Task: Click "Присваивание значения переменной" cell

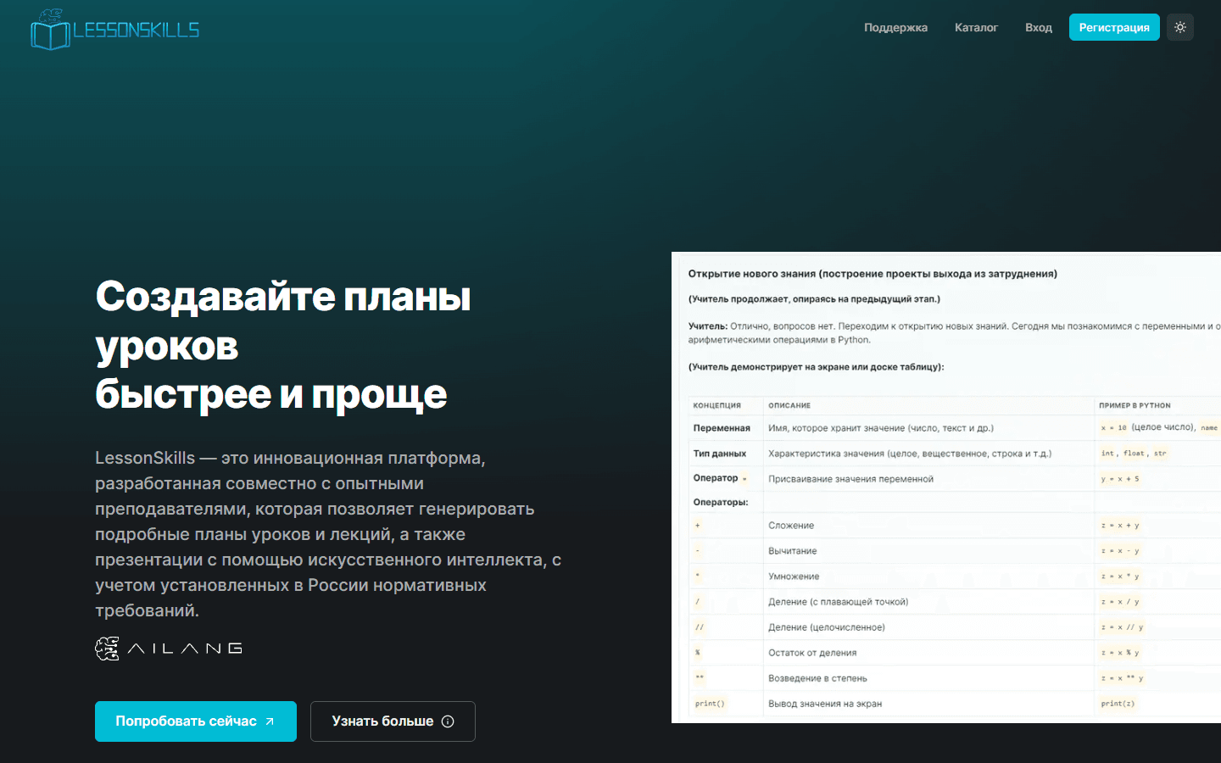Action: coord(850,479)
